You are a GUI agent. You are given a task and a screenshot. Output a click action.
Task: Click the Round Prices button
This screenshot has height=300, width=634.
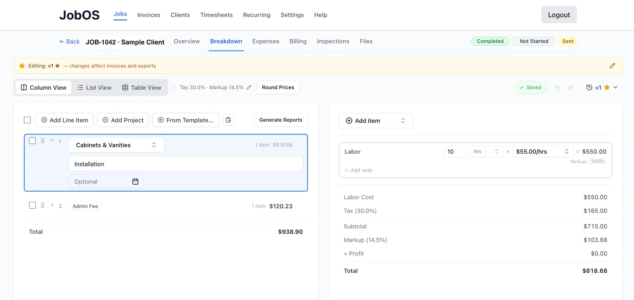(278, 87)
